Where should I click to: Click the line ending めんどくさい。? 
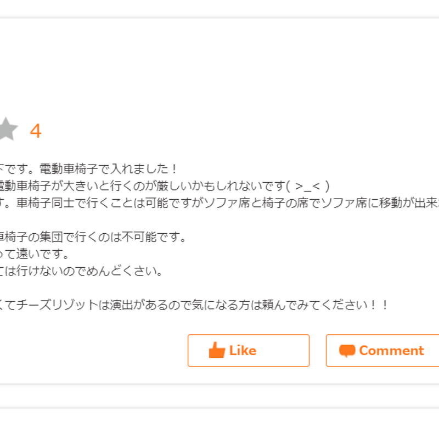(x=81, y=271)
